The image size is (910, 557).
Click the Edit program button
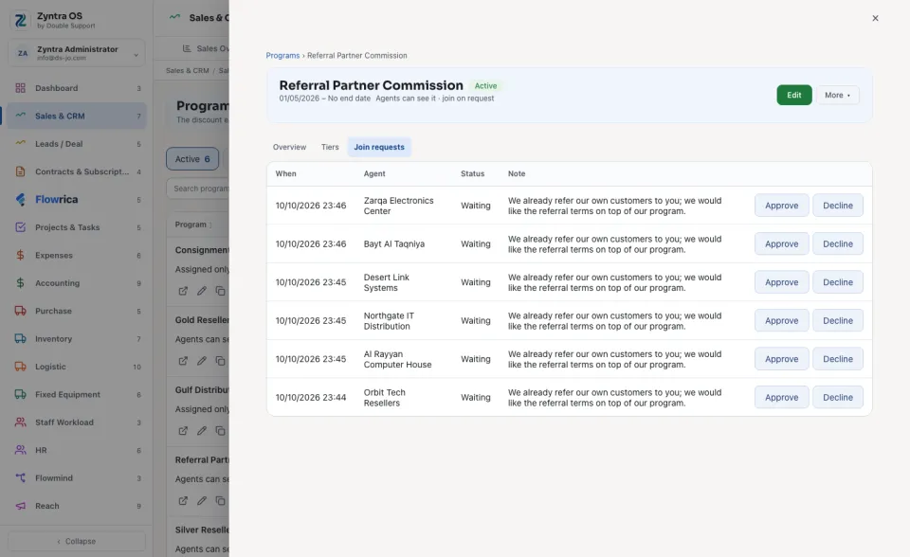pyautogui.click(x=794, y=95)
